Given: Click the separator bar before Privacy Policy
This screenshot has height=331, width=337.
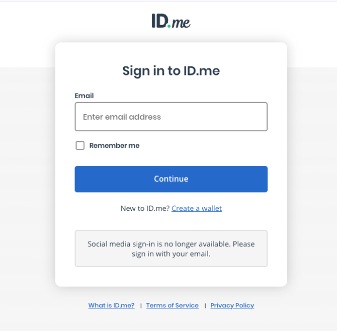Looking at the screenshot, I should tap(205, 305).
